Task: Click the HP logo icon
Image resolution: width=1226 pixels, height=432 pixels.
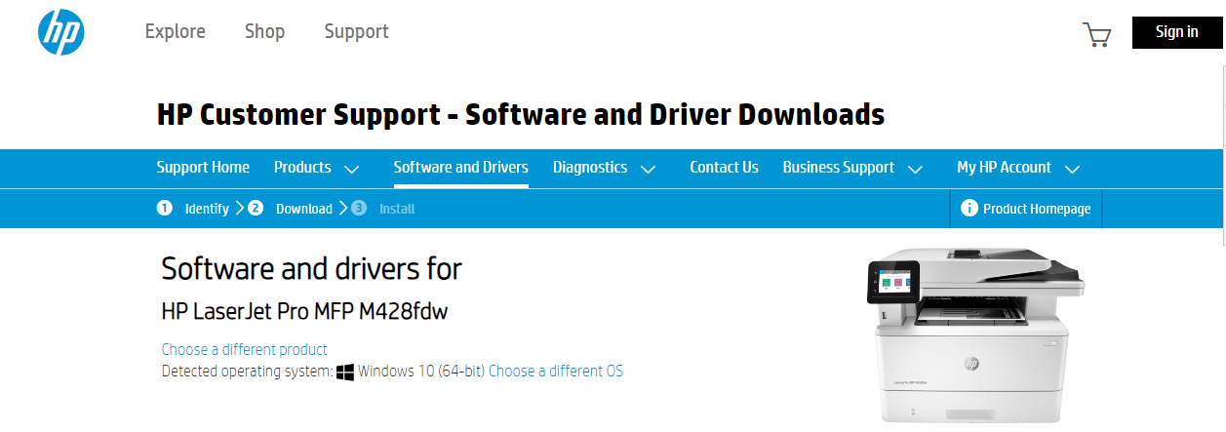Action: tap(61, 32)
